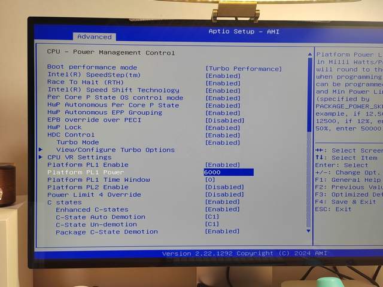Click scrollbar up arrow in settings list

[309, 53]
